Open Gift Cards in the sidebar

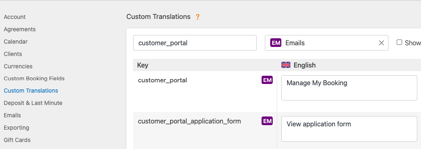(x=17, y=140)
